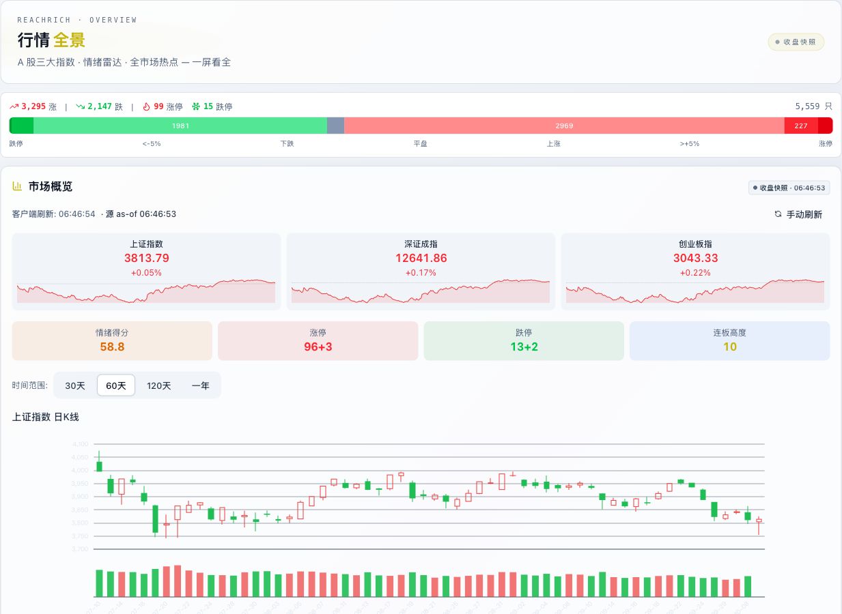Click the 收盘快照 badge in the page header
Viewport: 842px width, 614px height.
pyautogui.click(x=796, y=42)
